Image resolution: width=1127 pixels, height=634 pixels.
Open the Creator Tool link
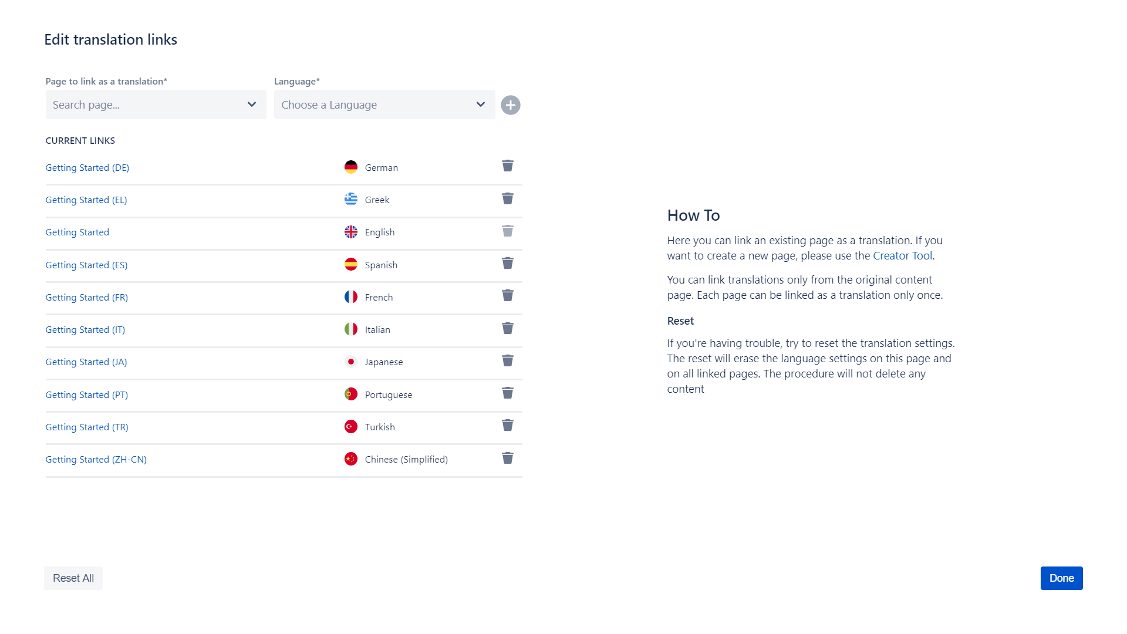pyautogui.click(x=902, y=256)
